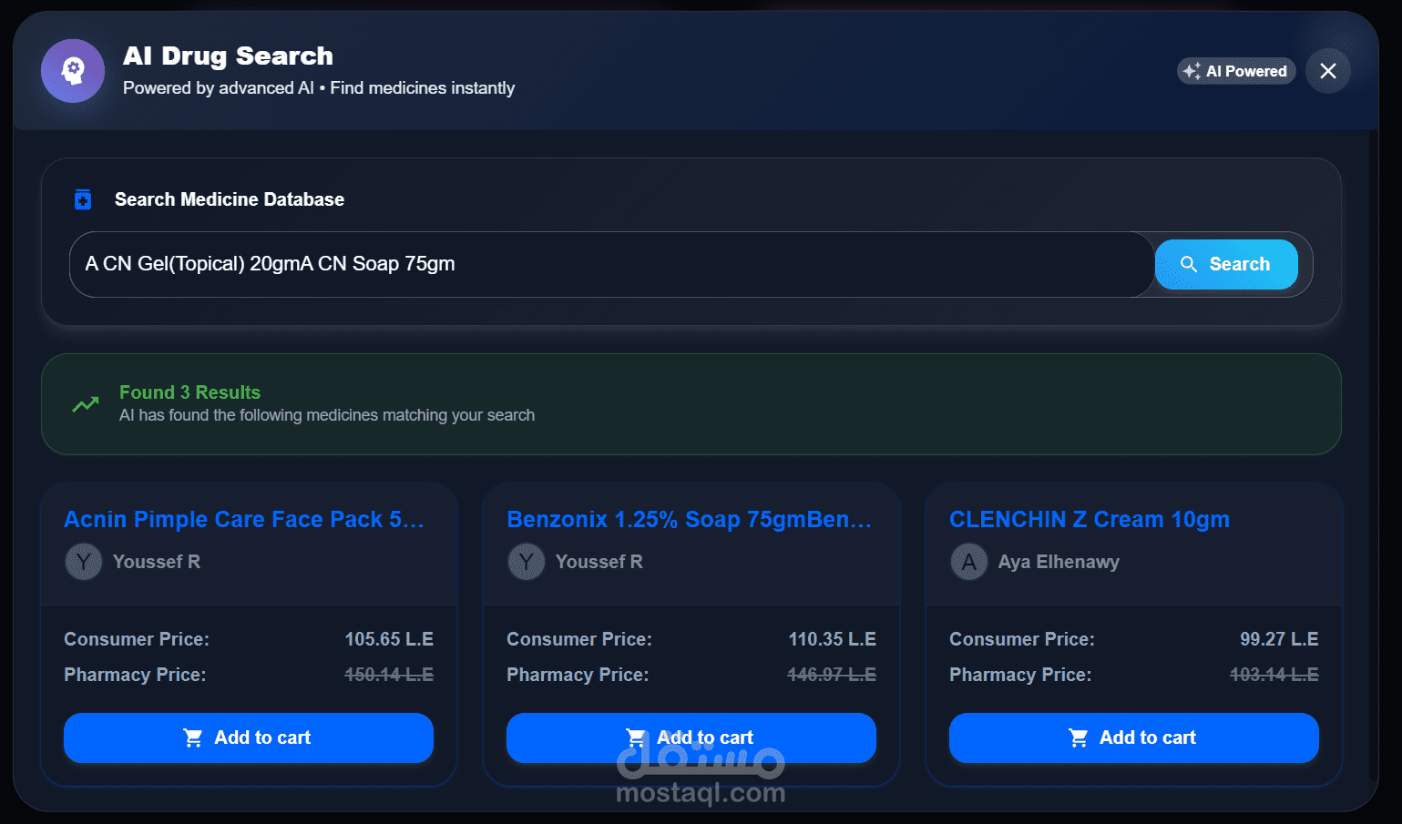Click the AI Powered sparkle badge
This screenshot has height=824, width=1402.
(x=1236, y=71)
